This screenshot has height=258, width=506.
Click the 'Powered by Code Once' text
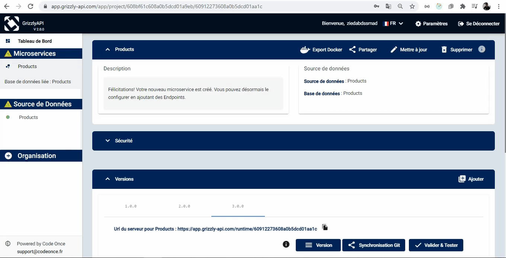click(41, 244)
